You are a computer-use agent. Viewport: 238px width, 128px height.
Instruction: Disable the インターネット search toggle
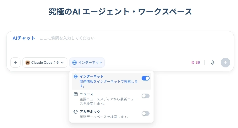145,78
